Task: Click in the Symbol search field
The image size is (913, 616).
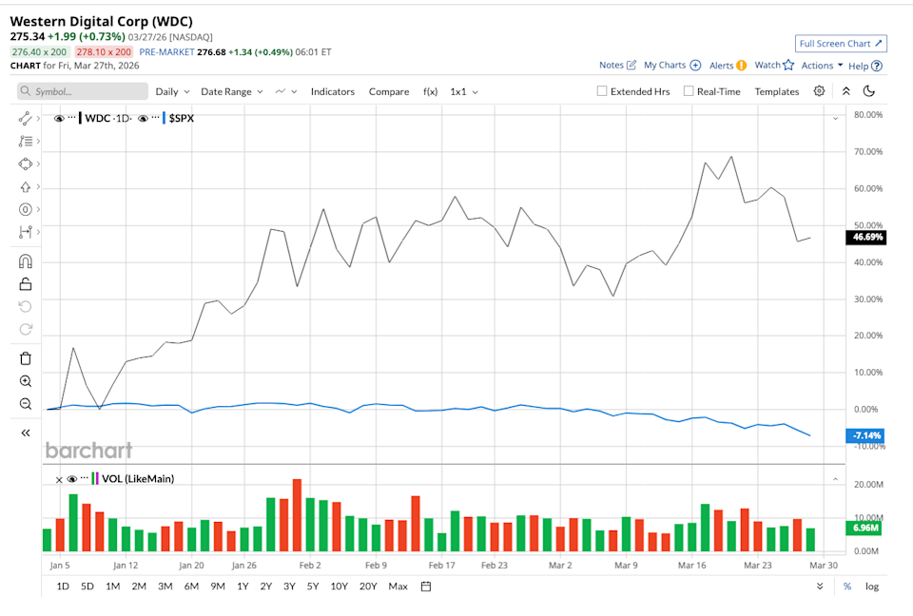Action: (86, 91)
